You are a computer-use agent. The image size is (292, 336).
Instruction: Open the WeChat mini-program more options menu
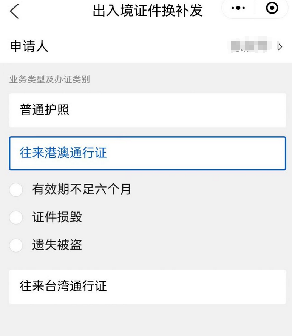coord(238,8)
